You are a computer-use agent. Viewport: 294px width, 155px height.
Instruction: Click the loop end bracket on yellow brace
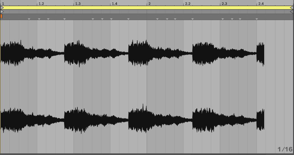292,8
